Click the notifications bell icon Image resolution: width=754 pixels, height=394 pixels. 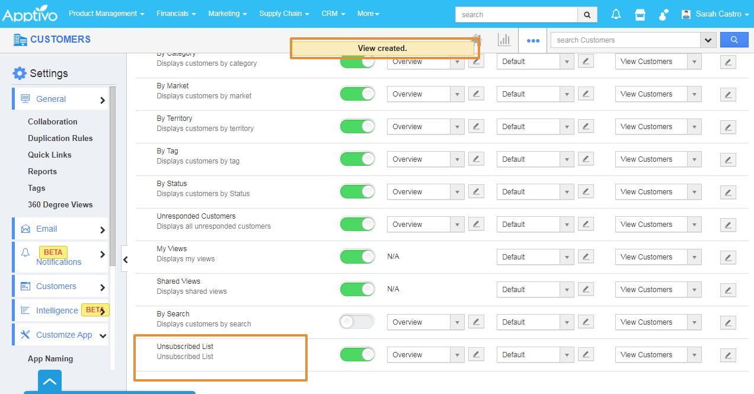(616, 14)
